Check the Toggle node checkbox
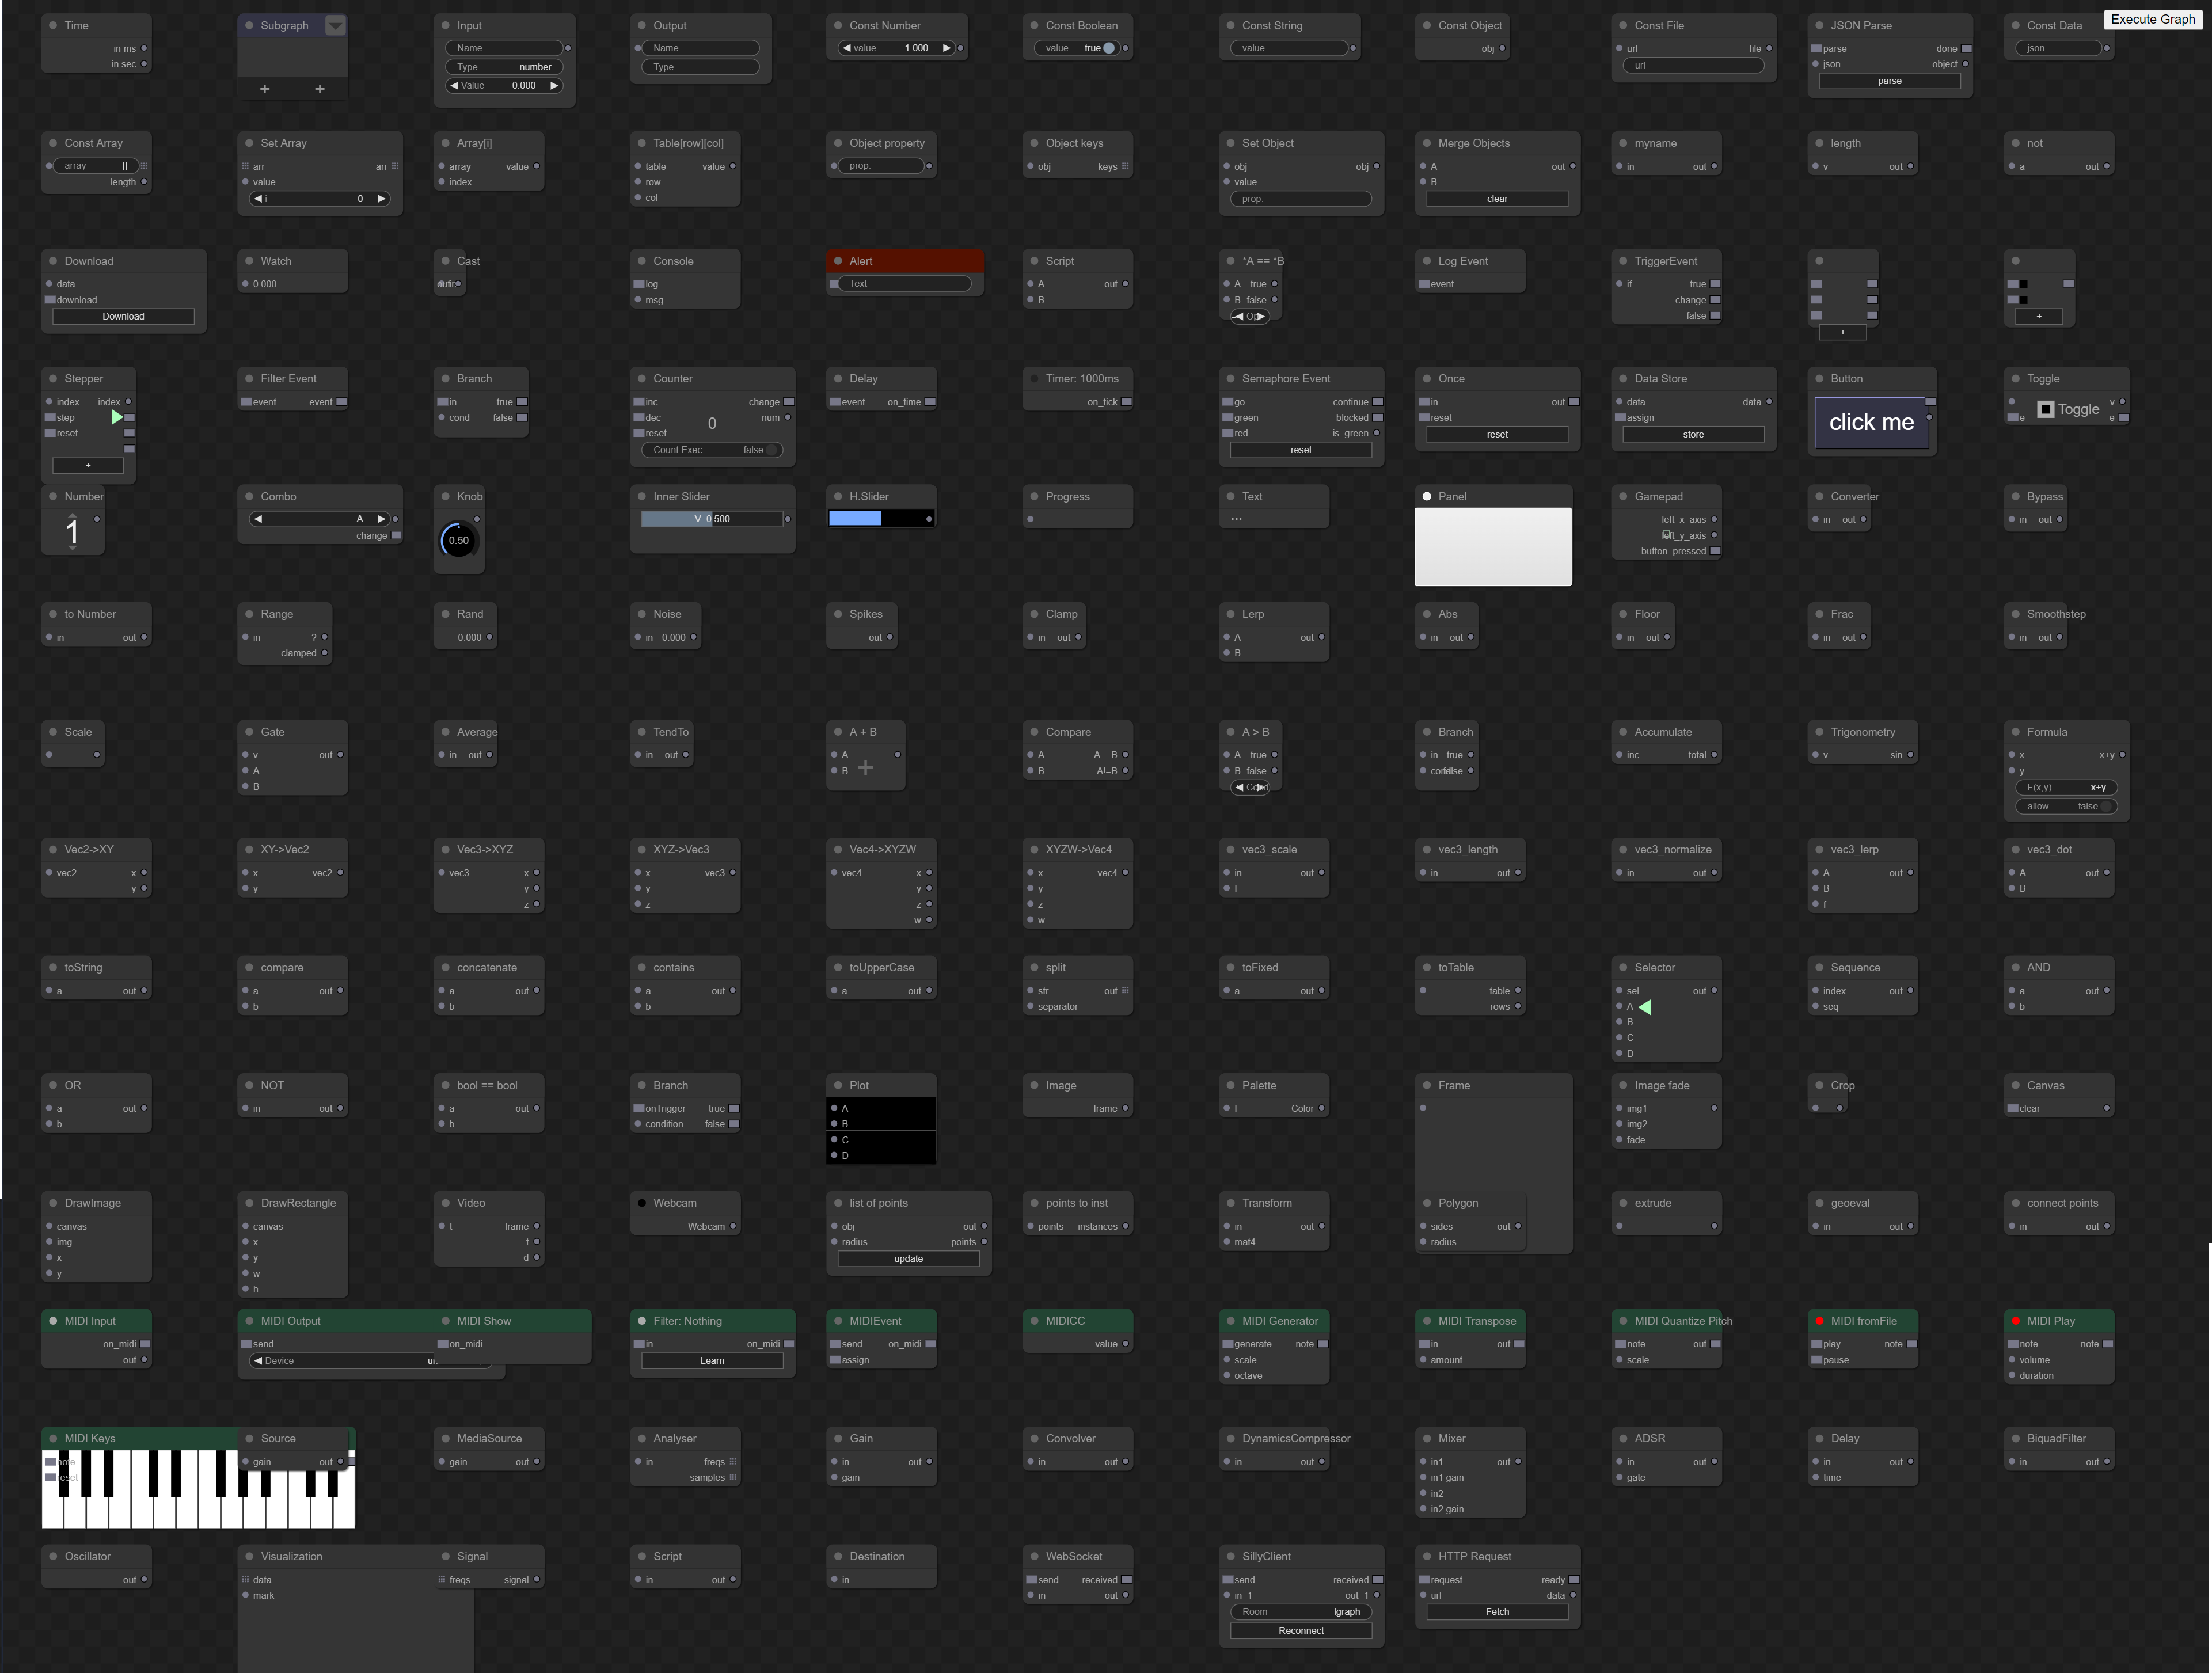2212x1673 pixels. [2046, 409]
